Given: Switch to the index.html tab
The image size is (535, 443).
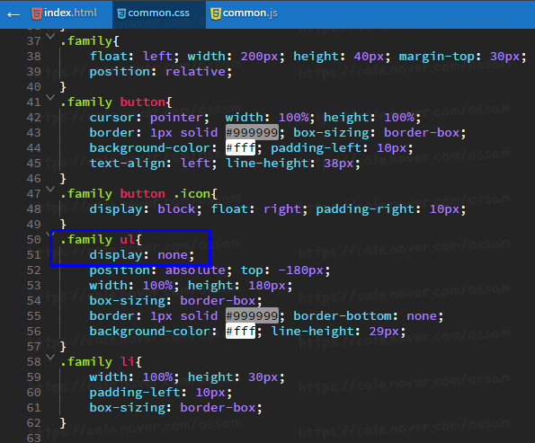Looking at the screenshot, I should tap(64, 13).
